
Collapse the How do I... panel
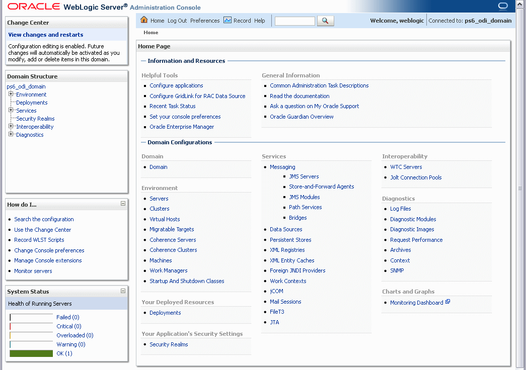point(123,204)
